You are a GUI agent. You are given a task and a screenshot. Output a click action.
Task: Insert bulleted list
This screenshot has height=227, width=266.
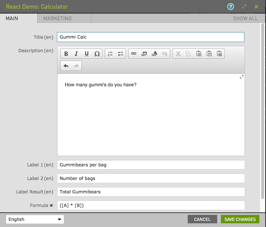[120, 54]
